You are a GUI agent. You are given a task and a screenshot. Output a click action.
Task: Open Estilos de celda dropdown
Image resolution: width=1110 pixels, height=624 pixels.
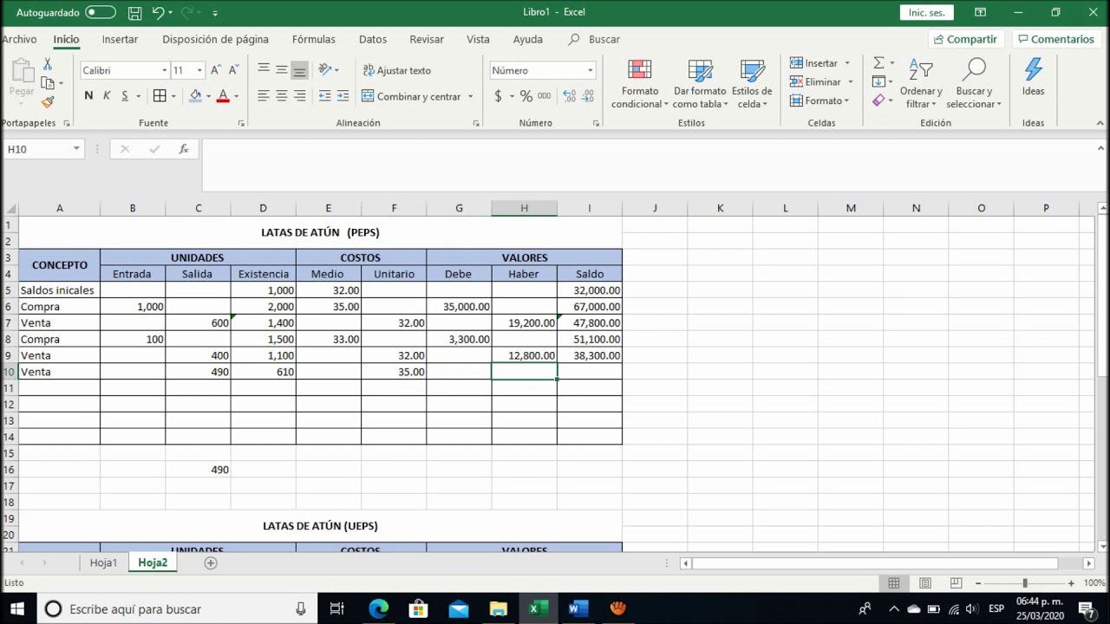pyautogui.click(x=752, y=84)
